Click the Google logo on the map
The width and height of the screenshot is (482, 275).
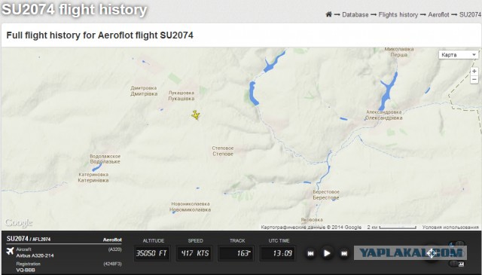tap(19, 223)
